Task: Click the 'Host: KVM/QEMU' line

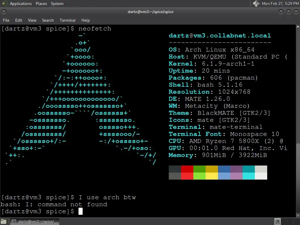Action: (228, 57)
